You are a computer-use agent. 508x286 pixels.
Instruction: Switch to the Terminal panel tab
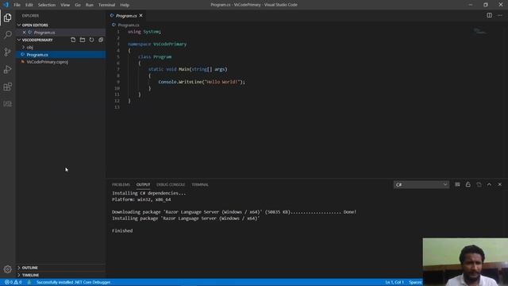(x=200, y=184)
